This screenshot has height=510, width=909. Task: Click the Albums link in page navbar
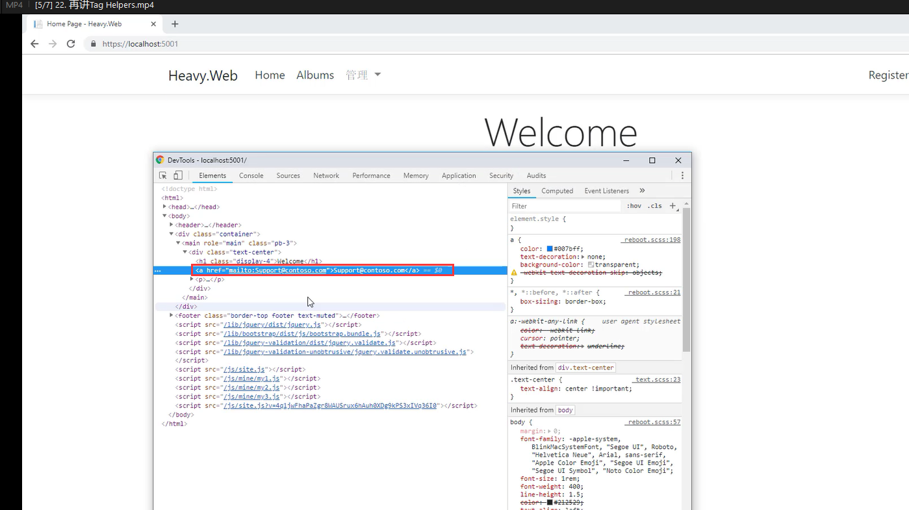point(315,75)
